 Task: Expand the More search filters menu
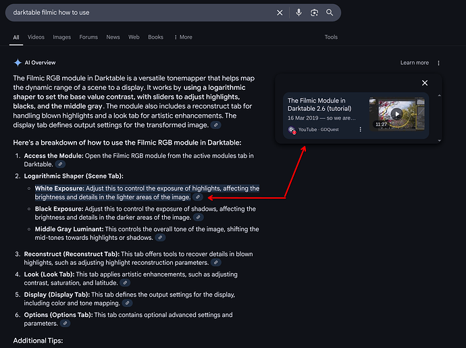point(183,37)
